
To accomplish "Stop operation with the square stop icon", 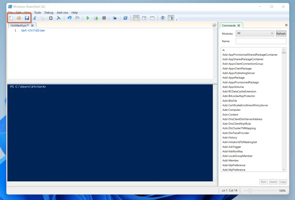I will click(x=104, y=18).
